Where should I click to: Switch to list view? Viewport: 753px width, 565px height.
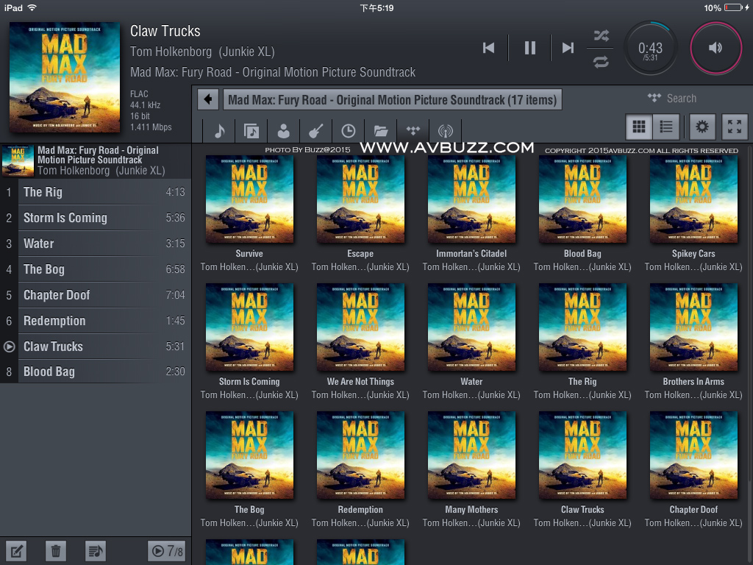666,127
